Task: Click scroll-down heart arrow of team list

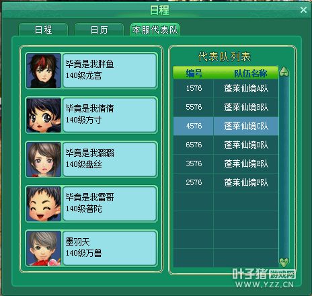Action: click(x=284, y=262)
